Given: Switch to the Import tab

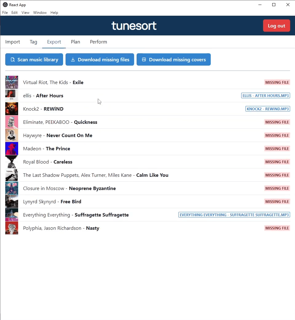Looking at the screenshot, I should 13,42.
